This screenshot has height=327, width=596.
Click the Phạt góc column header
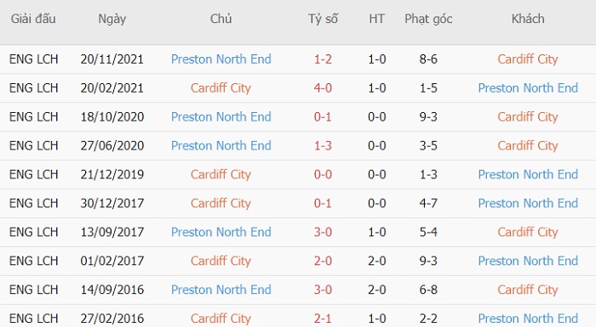coord(428,19)
